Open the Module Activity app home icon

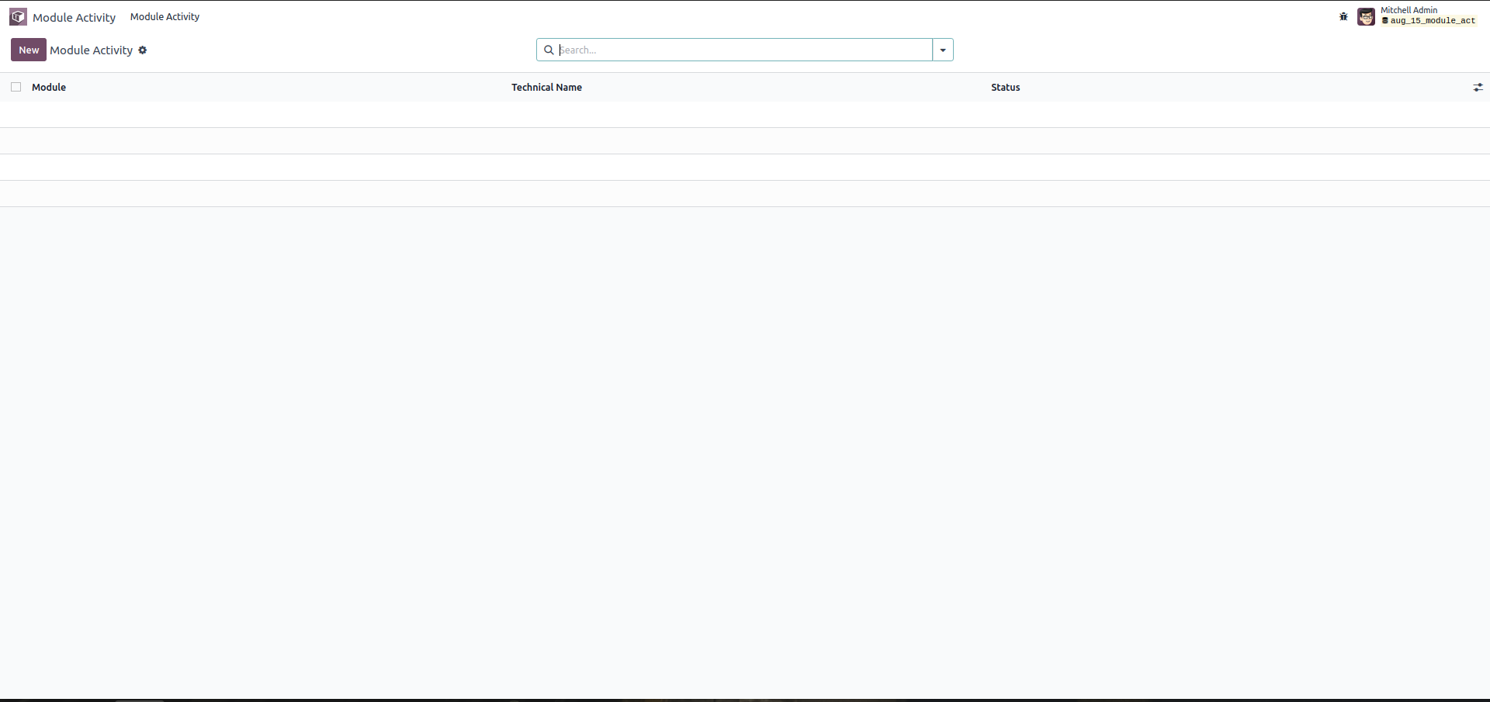(18, 17)
